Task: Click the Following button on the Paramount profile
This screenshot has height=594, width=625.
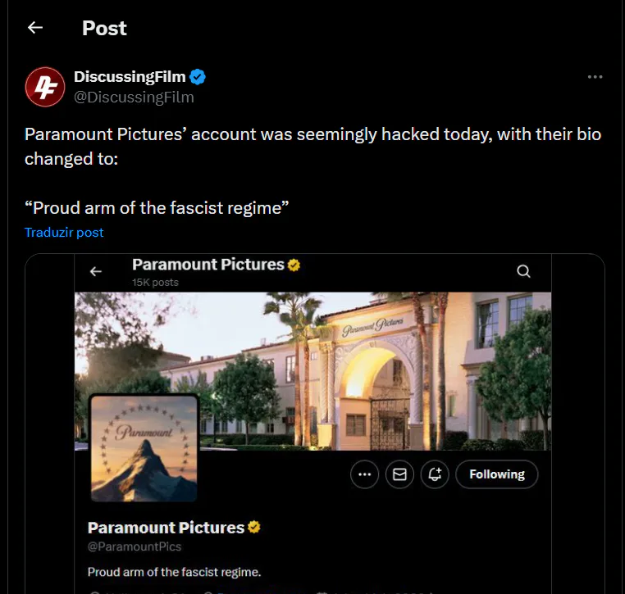Action: (496, 474)
